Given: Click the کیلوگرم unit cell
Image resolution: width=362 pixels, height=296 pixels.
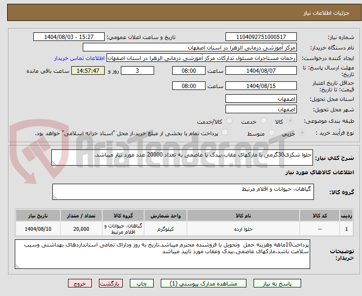Looking at the screenshot, I should 166,229.
